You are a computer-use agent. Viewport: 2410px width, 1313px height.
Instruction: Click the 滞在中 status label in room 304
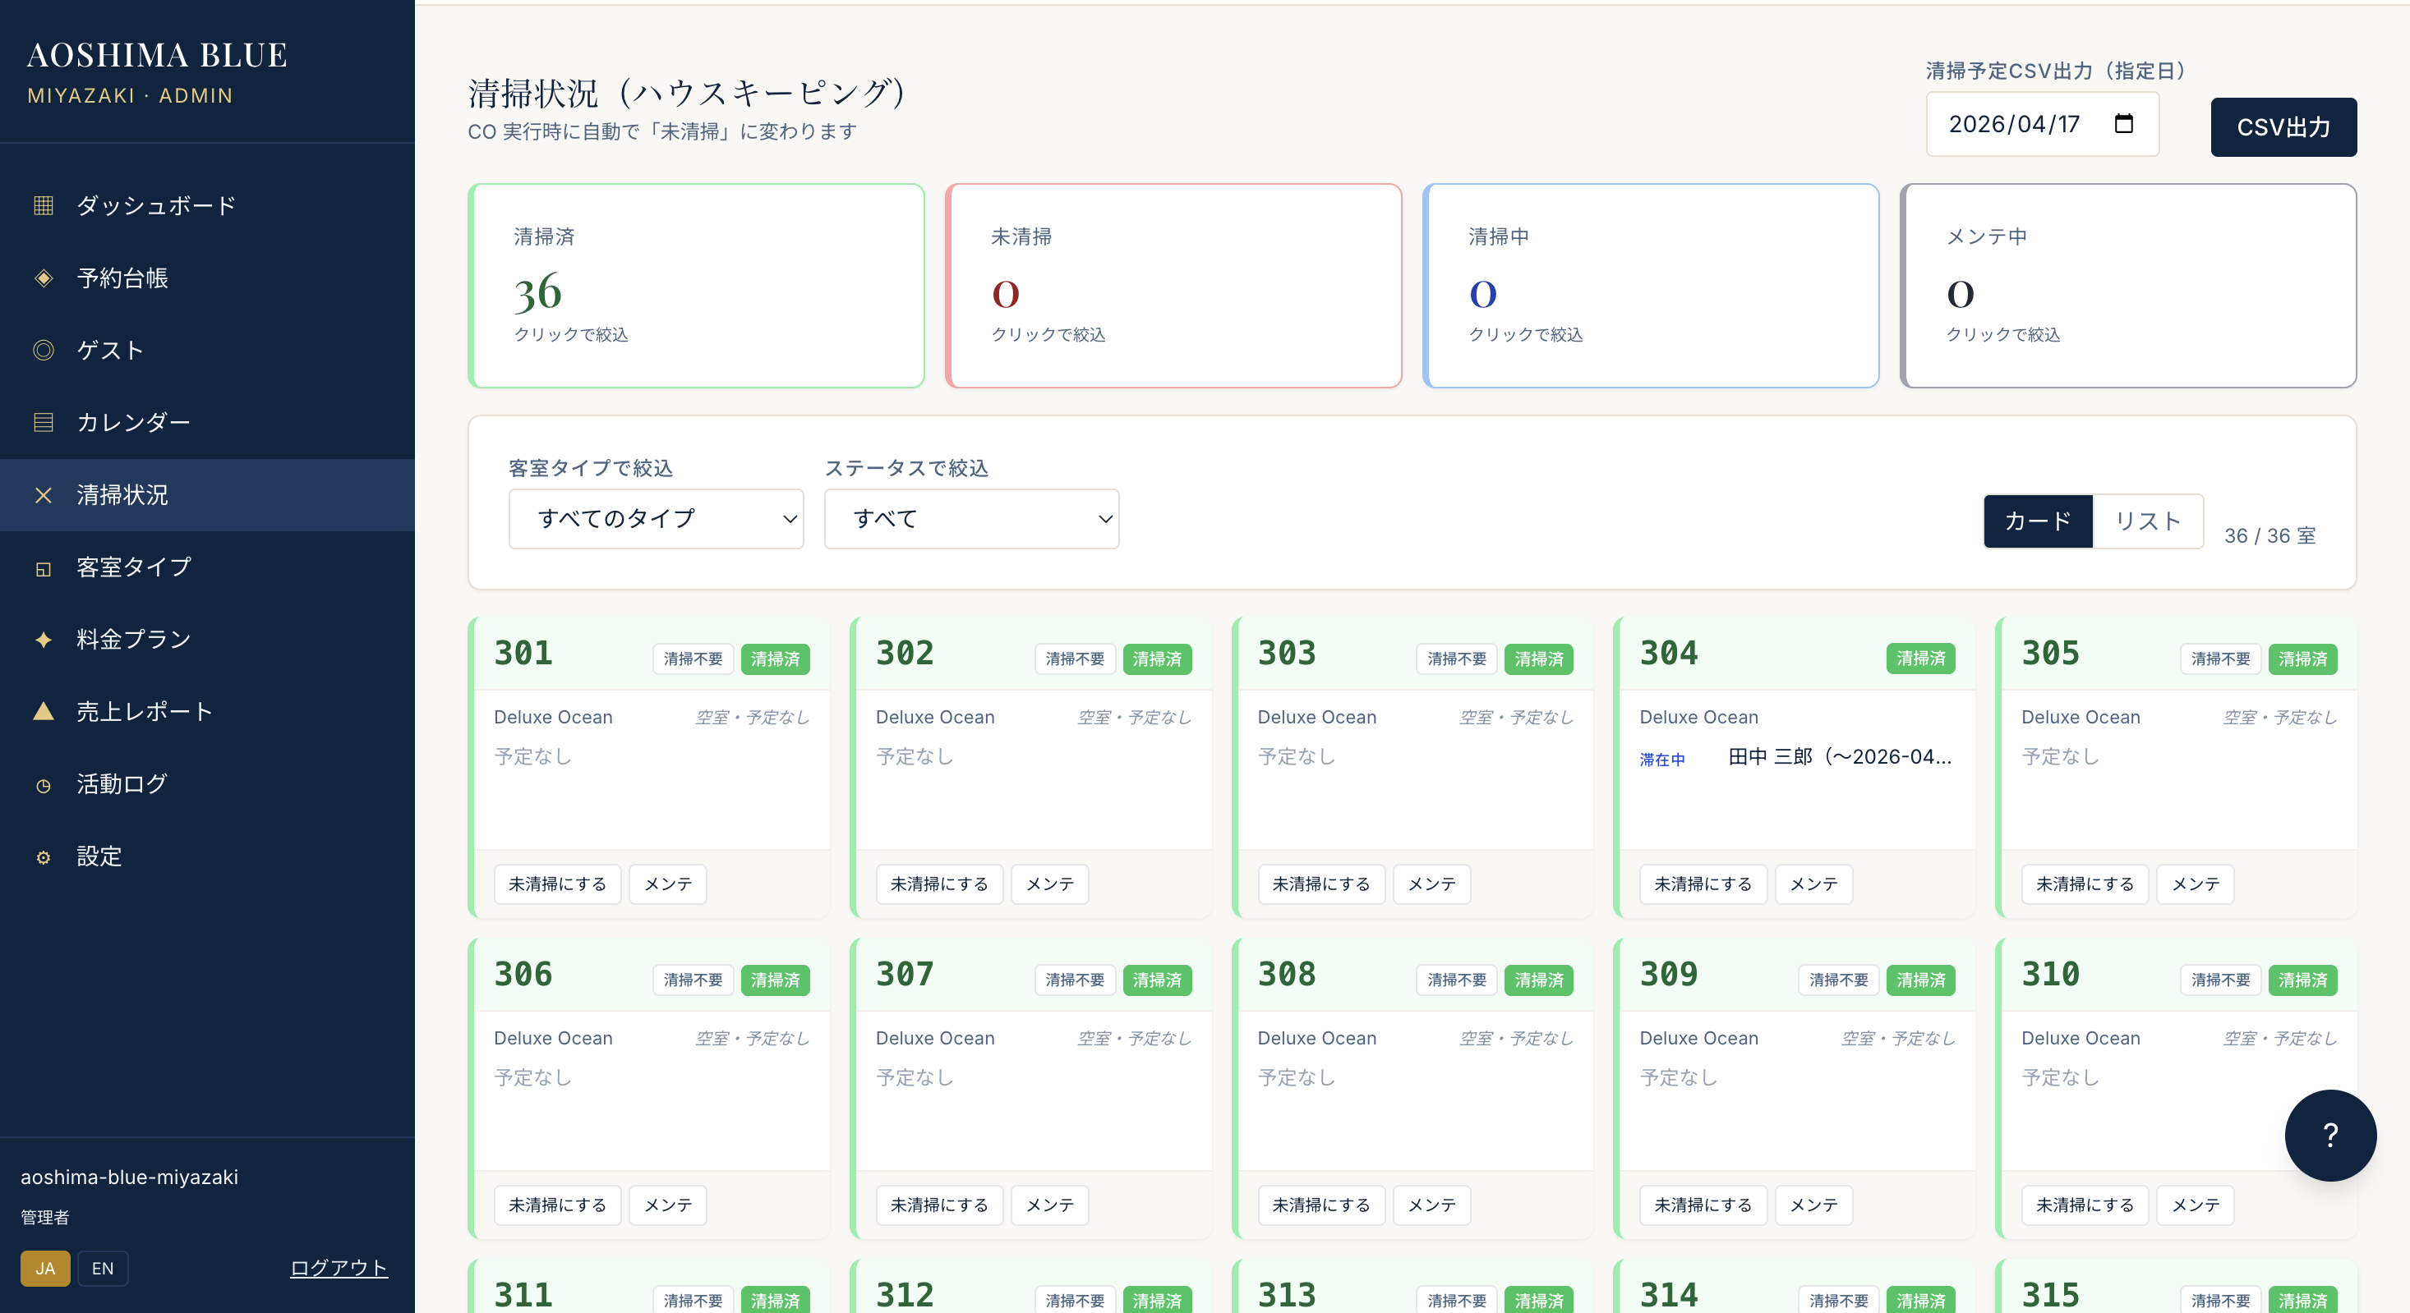point(1661,760)
